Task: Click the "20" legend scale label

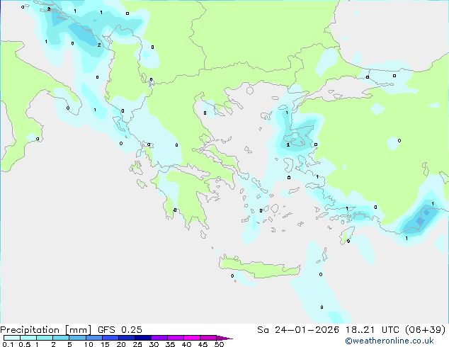Action: pyautogui.click(x=121, y=344)
